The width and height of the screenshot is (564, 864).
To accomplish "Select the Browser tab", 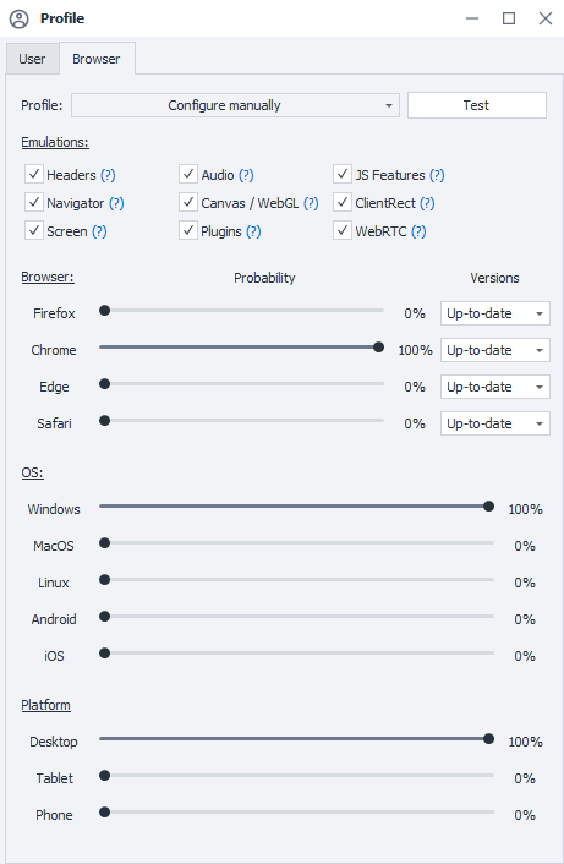I will pyautogui.click(x=96, y=59).
